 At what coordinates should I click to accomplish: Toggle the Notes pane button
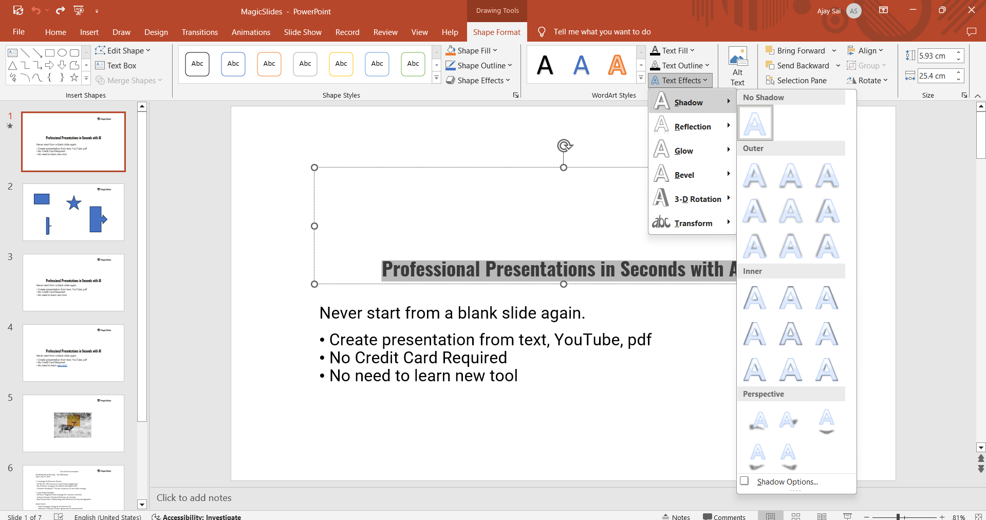[676, 516]
